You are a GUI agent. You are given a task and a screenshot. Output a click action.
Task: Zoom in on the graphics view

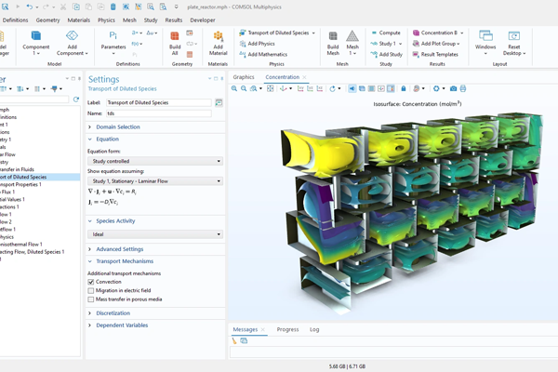click(234, 88)
